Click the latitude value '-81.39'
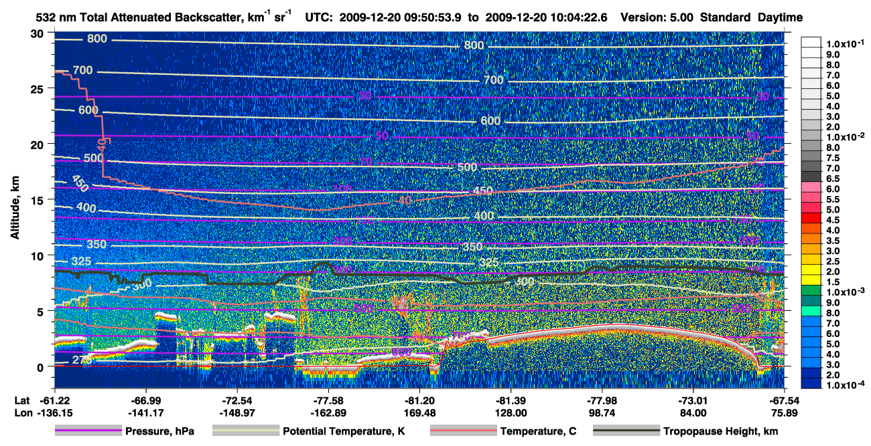 [511, 400]
